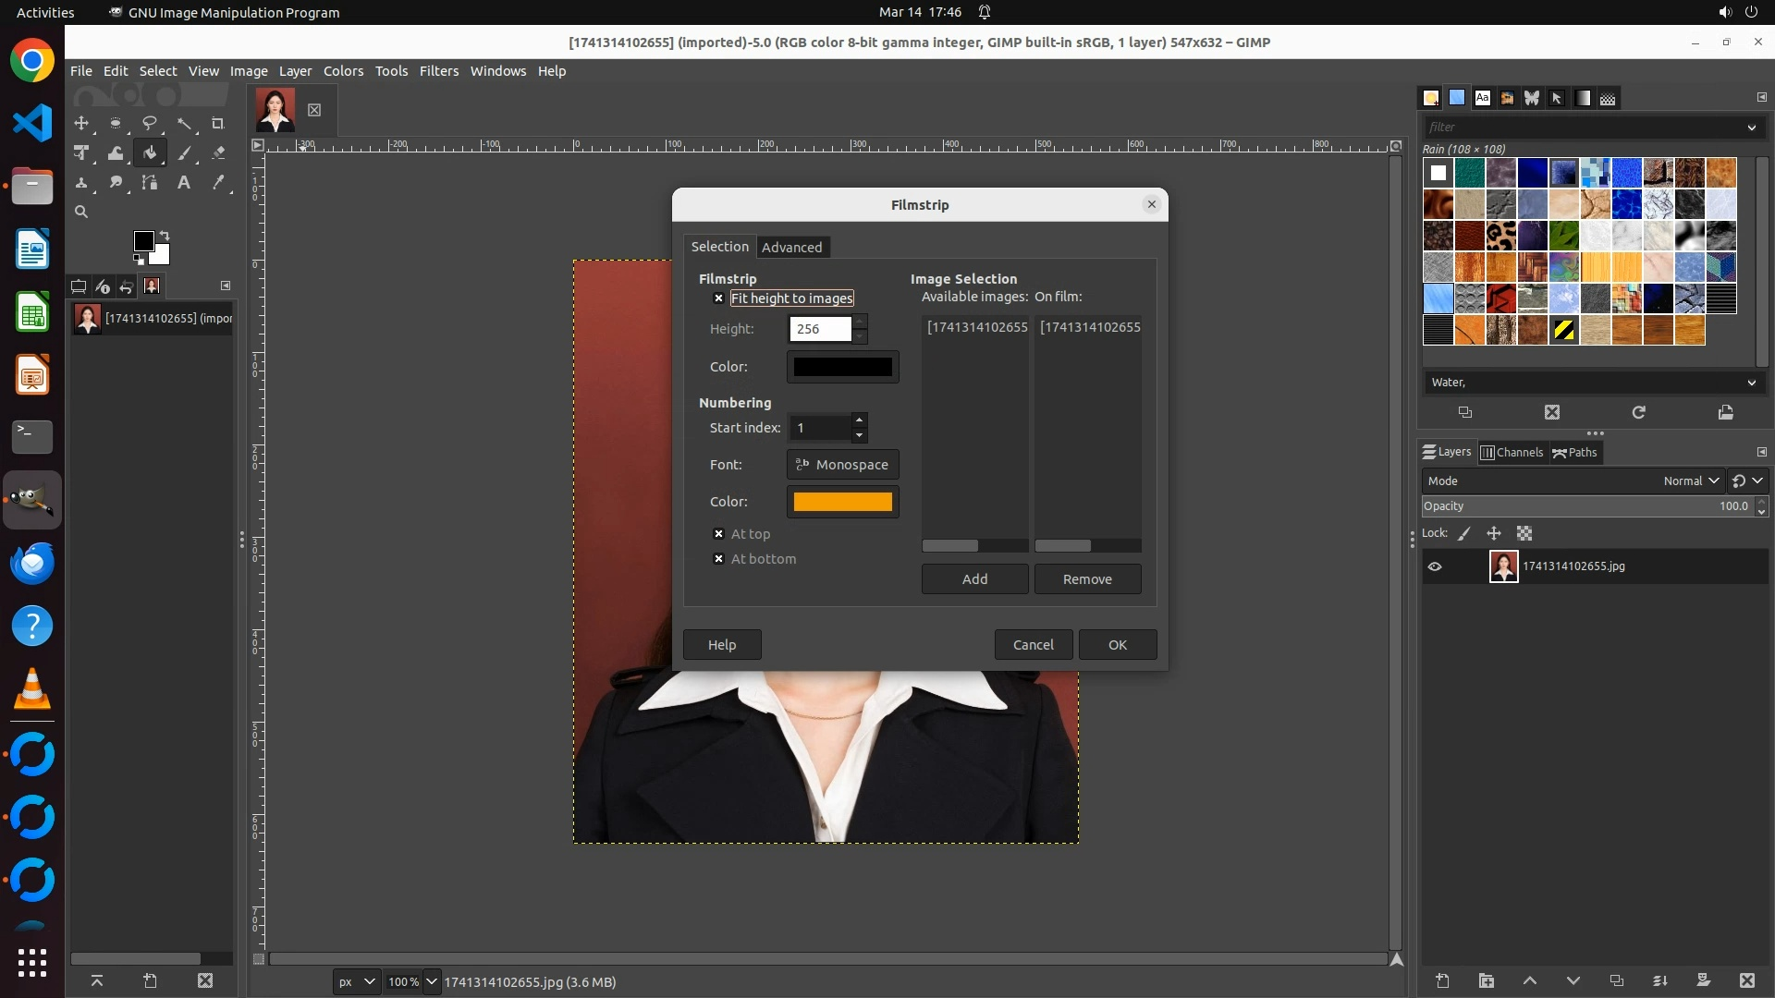Click the orange numbering color swatch

point(842,502)
